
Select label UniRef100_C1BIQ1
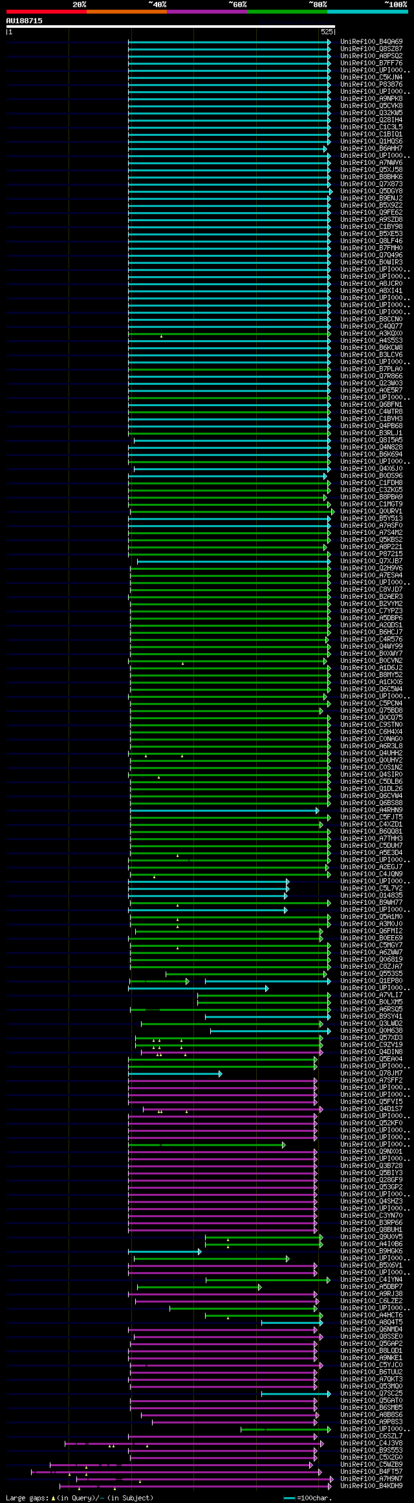click(371, 135)
